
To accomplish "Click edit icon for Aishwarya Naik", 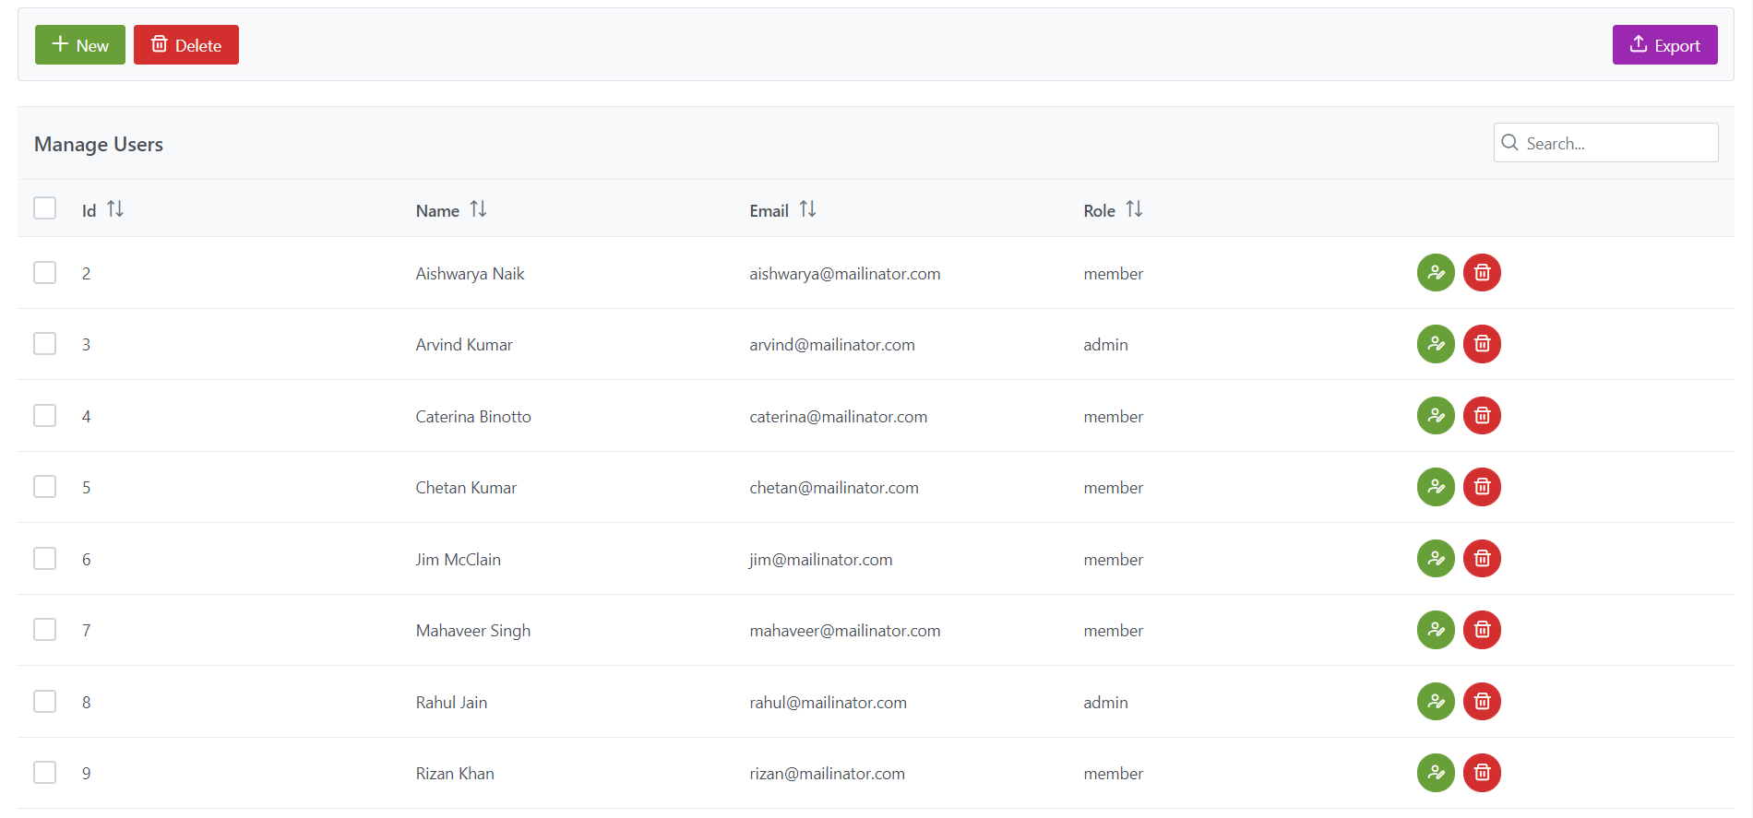I will 1435,273.
